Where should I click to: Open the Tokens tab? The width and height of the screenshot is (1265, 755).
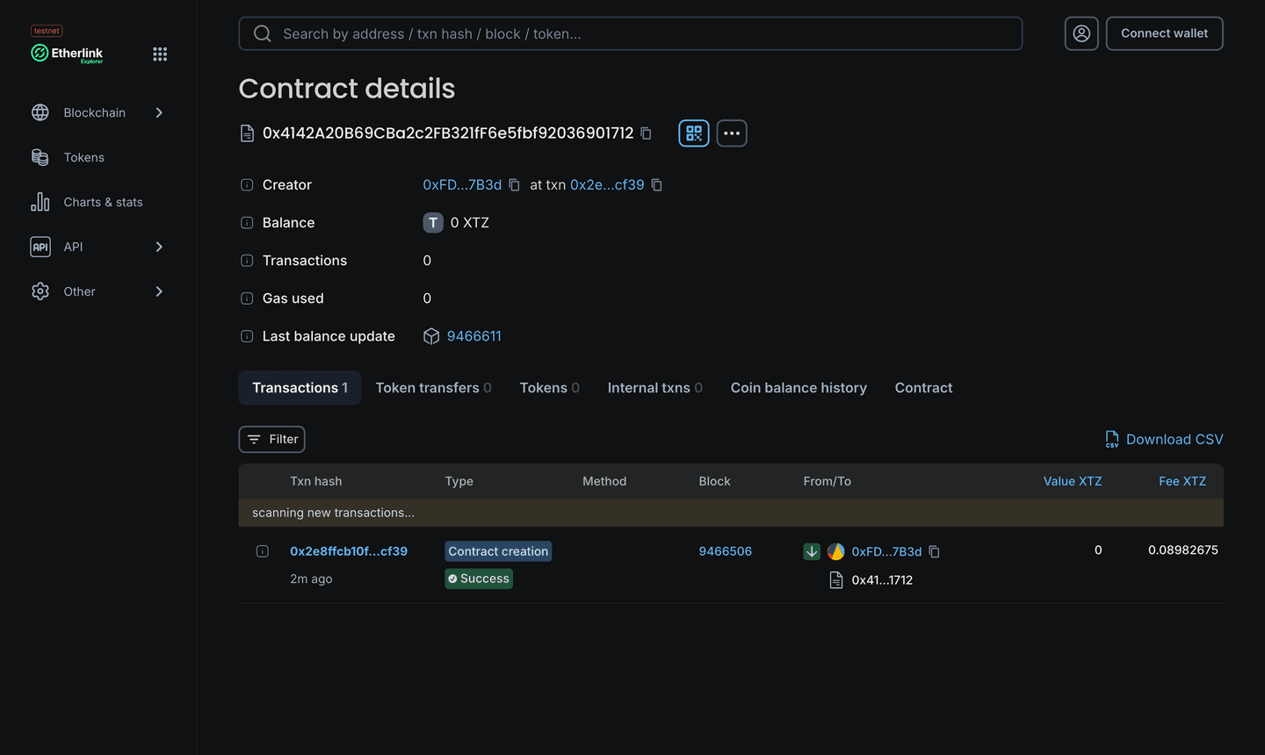point(549,388)
